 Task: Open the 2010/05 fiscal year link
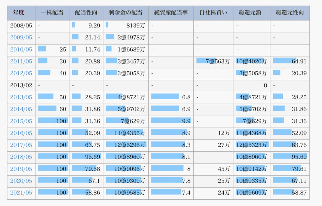click(x=21, y=49)
